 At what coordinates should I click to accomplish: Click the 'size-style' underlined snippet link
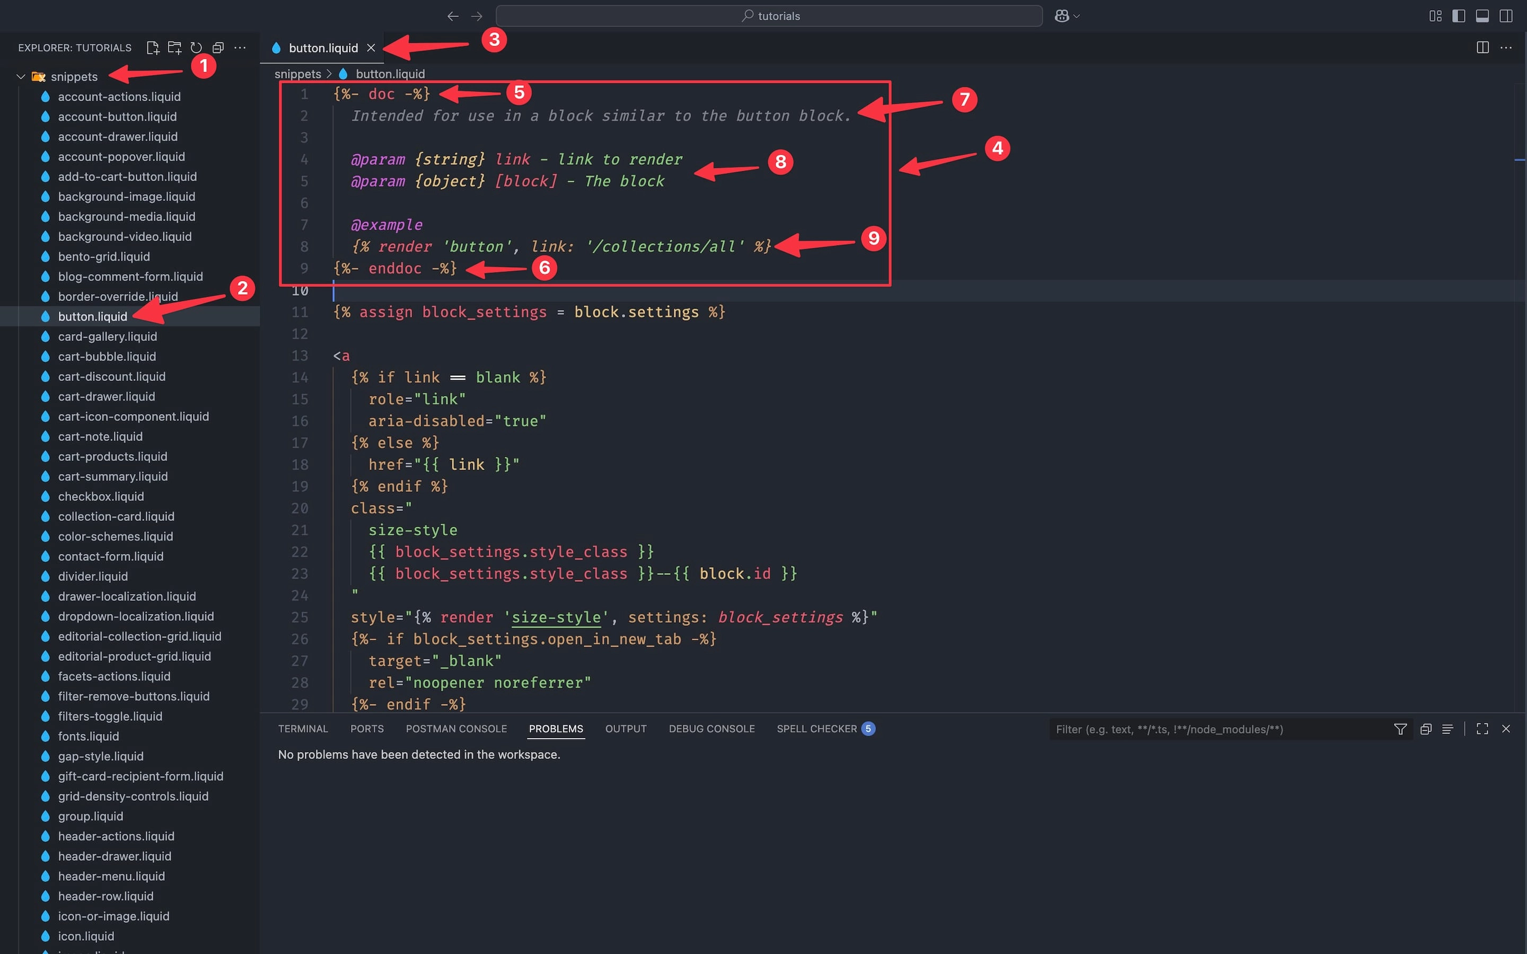pyautogui.click(x=556, y=617)
